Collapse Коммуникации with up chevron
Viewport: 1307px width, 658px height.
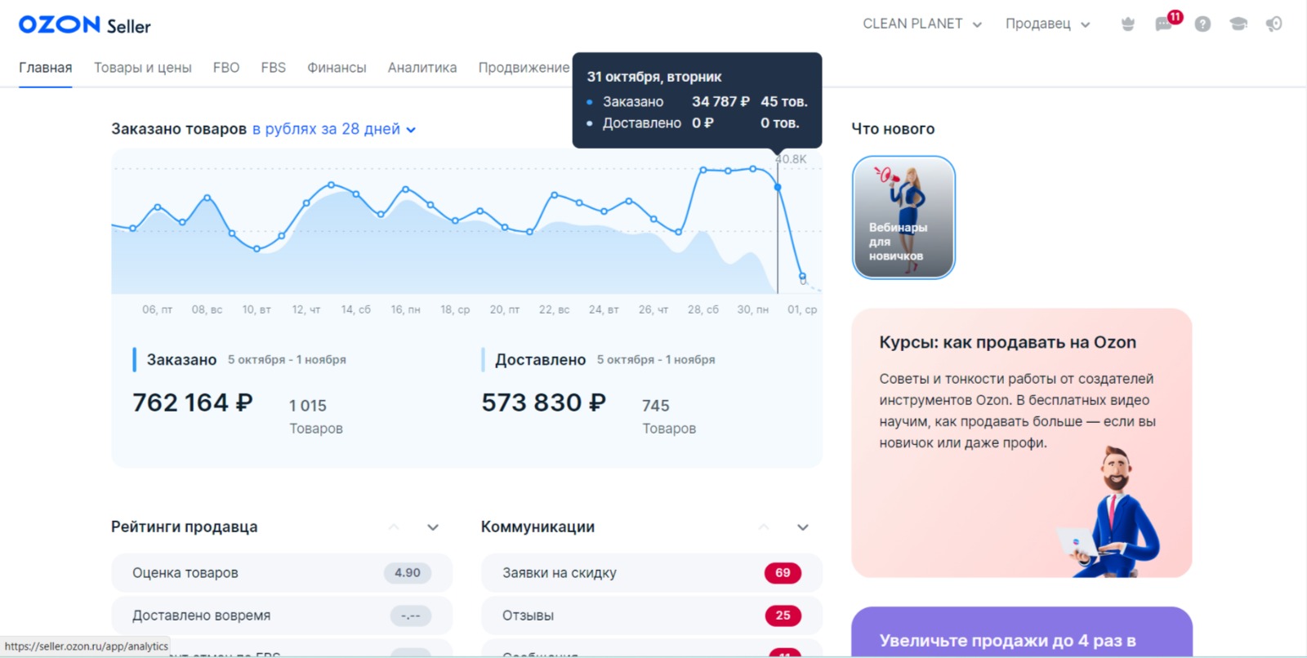click(764, 527)
